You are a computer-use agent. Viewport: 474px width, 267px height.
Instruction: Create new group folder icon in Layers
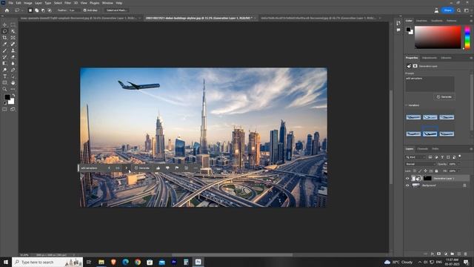pyautogui.click(x=453, y=254)
